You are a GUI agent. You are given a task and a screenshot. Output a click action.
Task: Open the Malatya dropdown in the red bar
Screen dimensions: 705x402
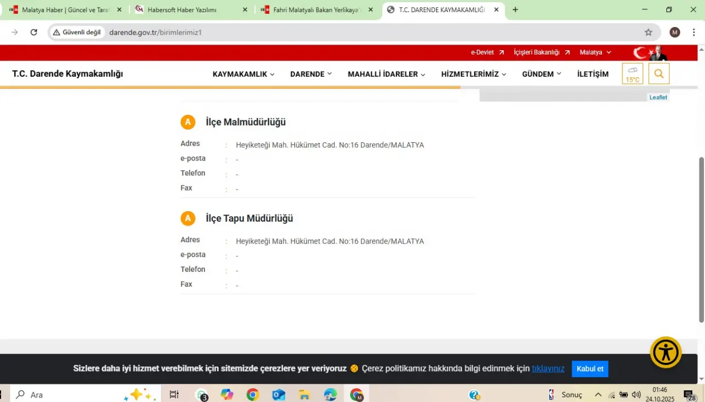click(595, 52)
